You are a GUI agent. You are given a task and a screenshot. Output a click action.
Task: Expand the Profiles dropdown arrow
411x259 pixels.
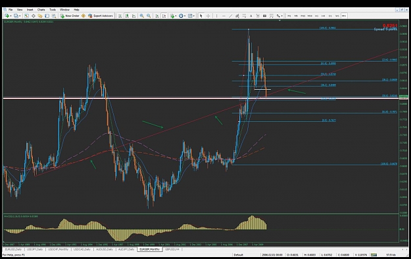pos(20,16)
